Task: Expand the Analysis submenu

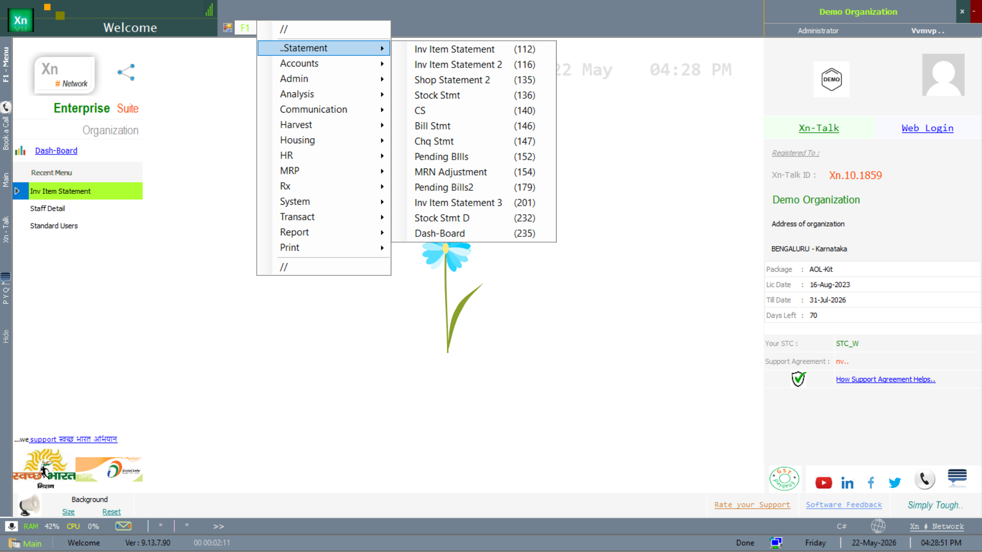Action: click(323, 94)
